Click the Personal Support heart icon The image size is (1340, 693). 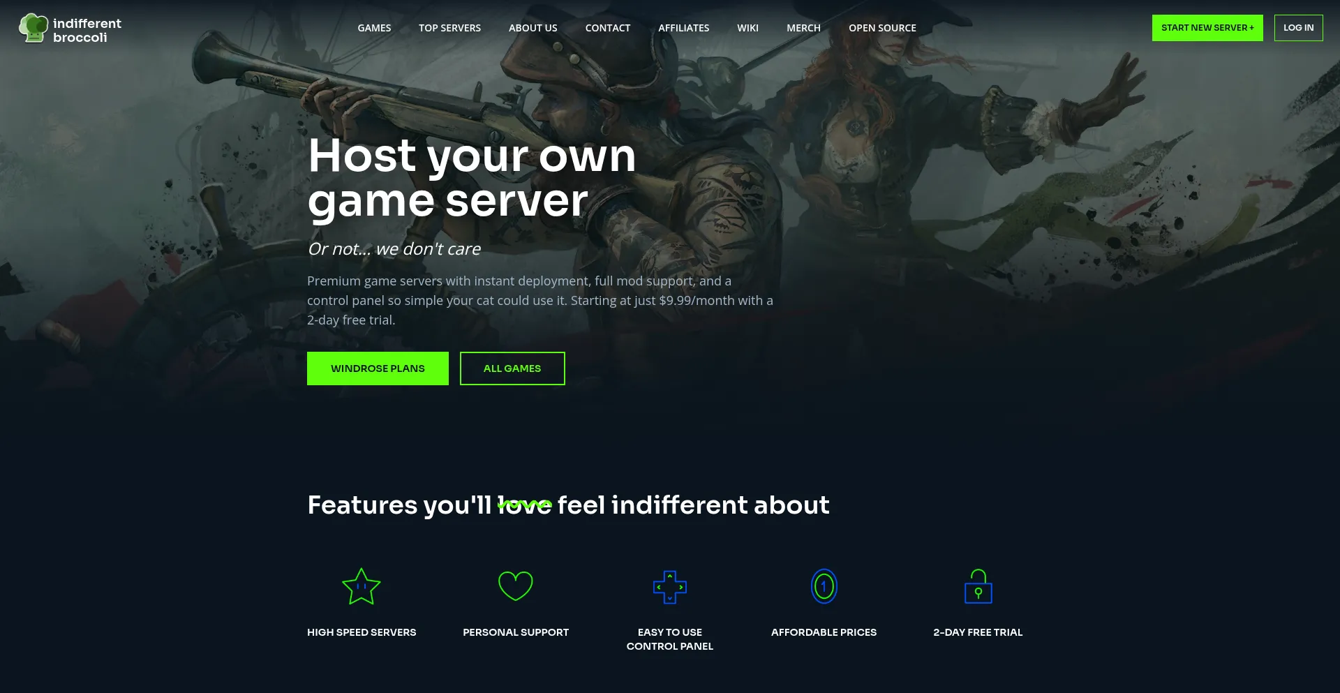point(516,586)
